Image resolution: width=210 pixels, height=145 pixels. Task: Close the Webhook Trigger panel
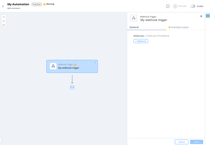(201, 16)
